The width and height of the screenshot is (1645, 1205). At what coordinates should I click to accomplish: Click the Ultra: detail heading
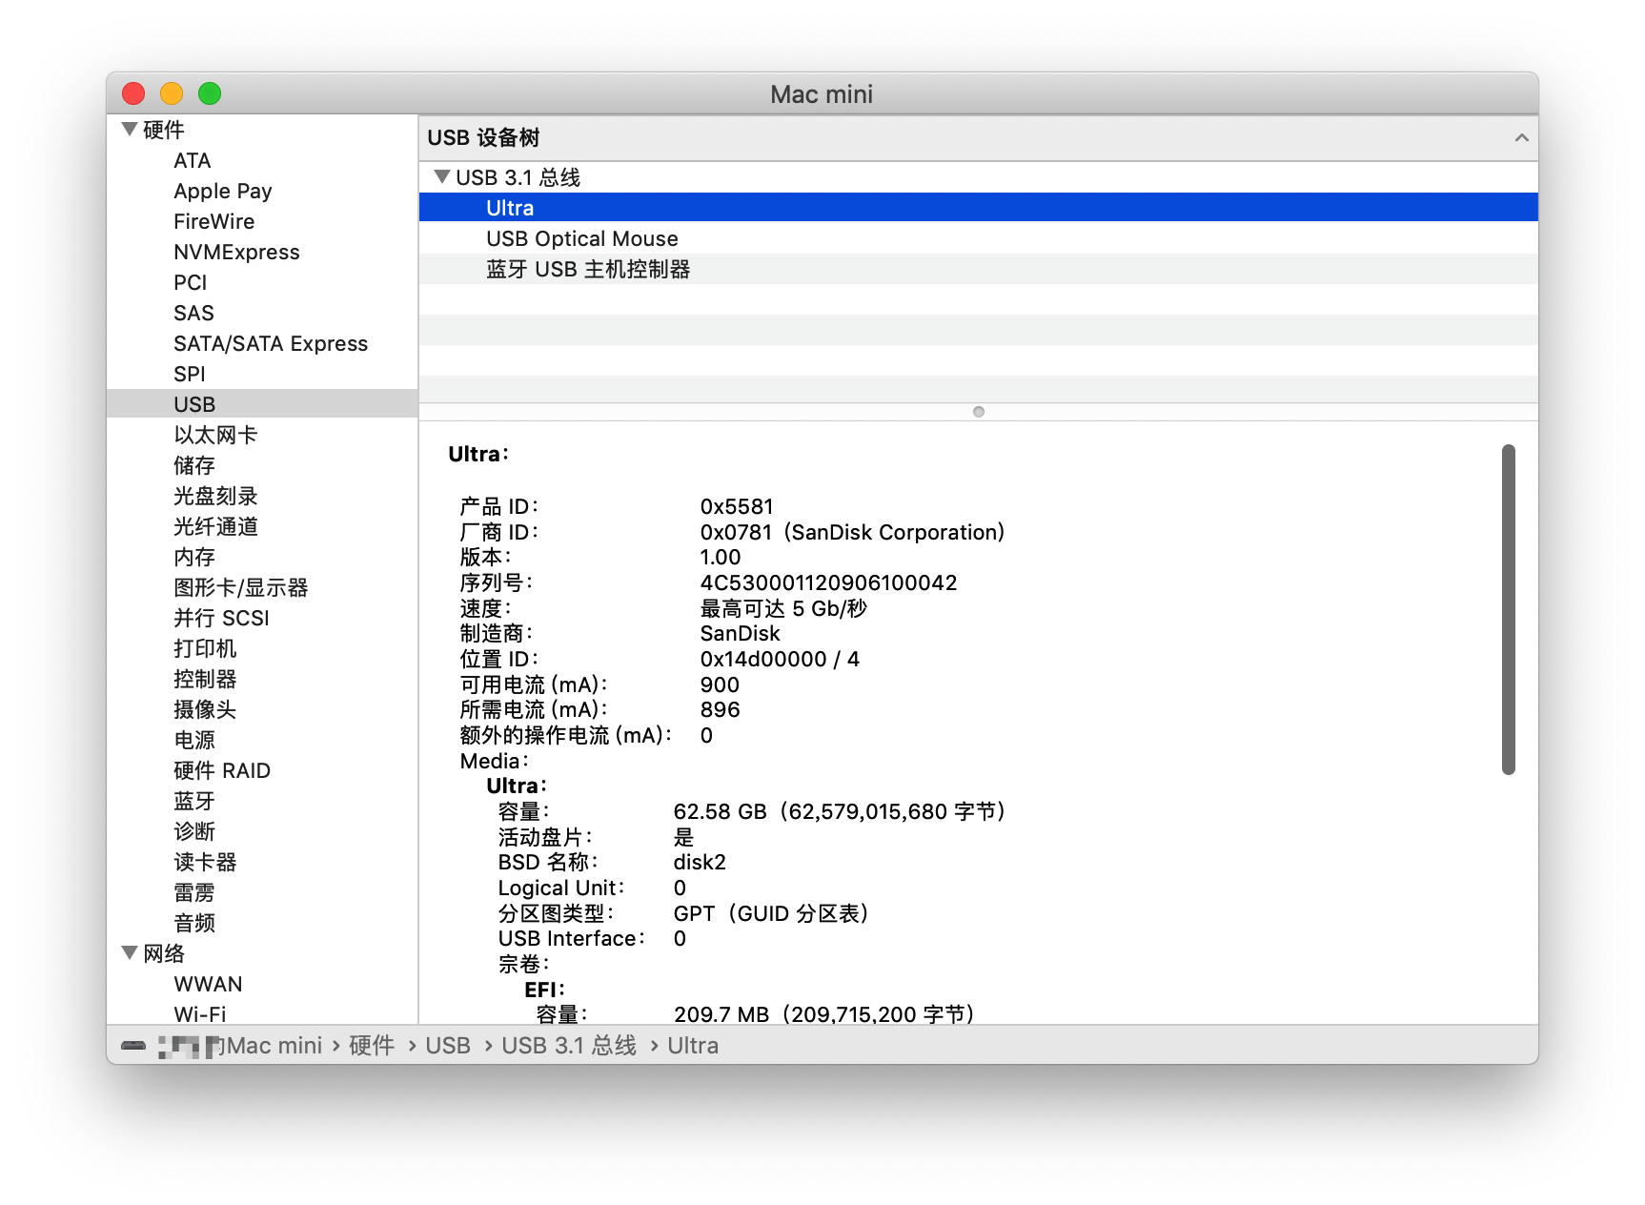pyautogui.click(x=478, y=454)
